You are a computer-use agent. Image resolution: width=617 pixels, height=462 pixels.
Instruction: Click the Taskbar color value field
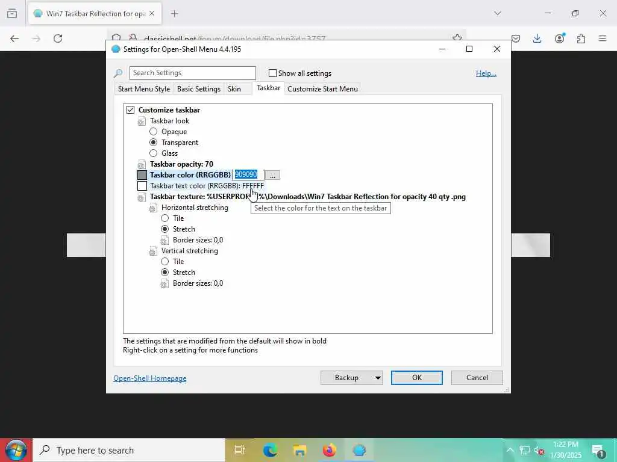pos(248,175)
